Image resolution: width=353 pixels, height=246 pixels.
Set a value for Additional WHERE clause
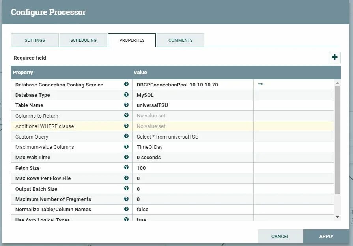tap(193, 126)
